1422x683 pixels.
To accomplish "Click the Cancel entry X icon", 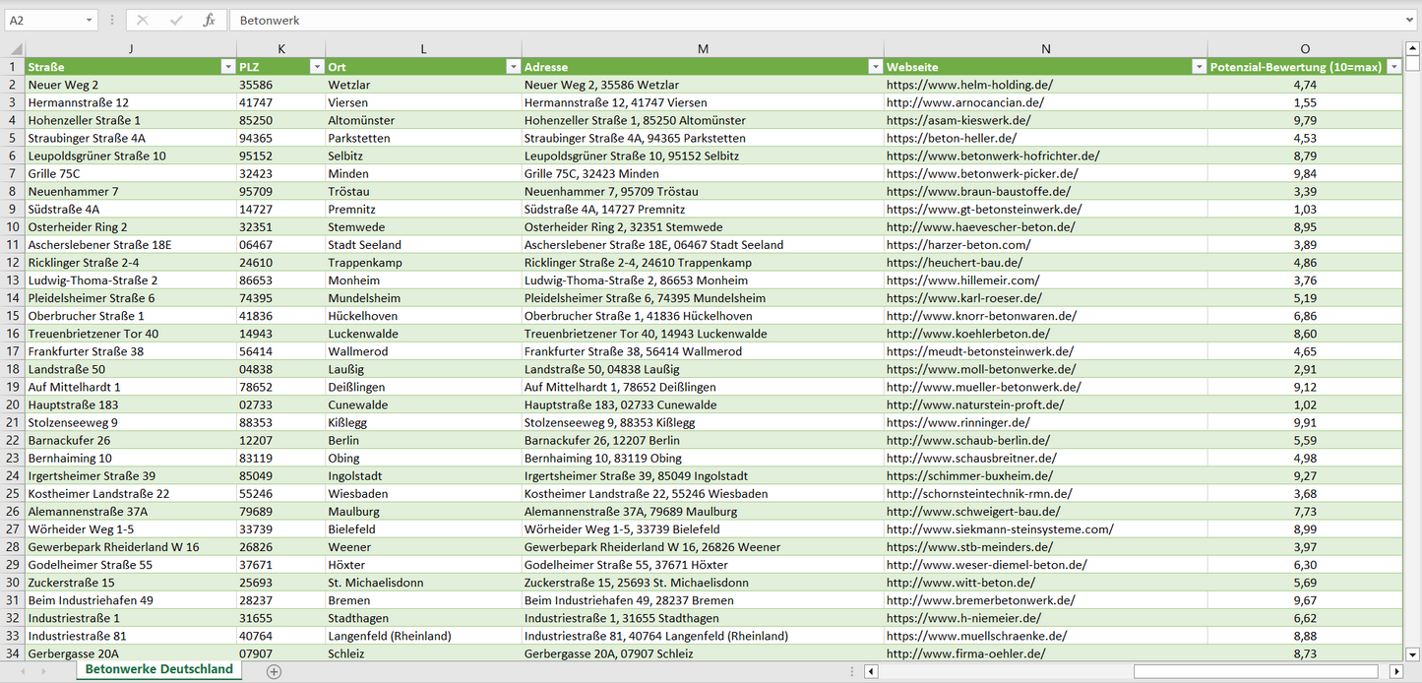I will (x=143, y=20).
